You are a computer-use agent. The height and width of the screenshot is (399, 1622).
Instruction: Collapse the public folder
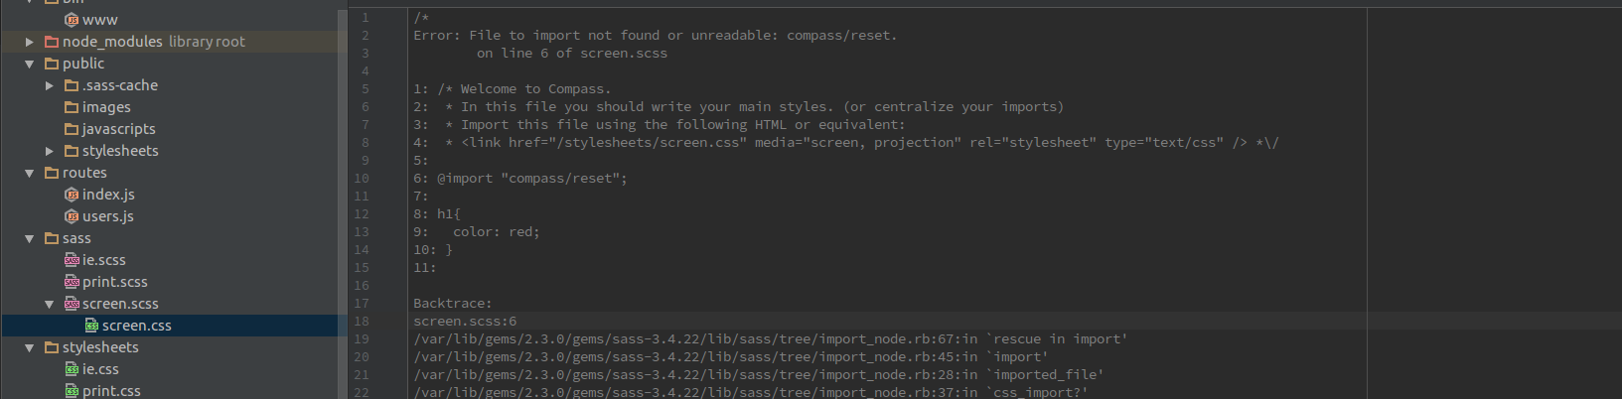tap(30, 64)
